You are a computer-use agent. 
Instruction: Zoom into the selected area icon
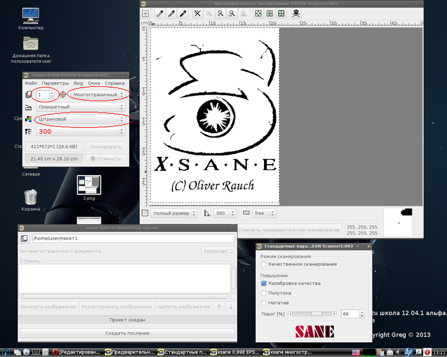click(231, 13)
